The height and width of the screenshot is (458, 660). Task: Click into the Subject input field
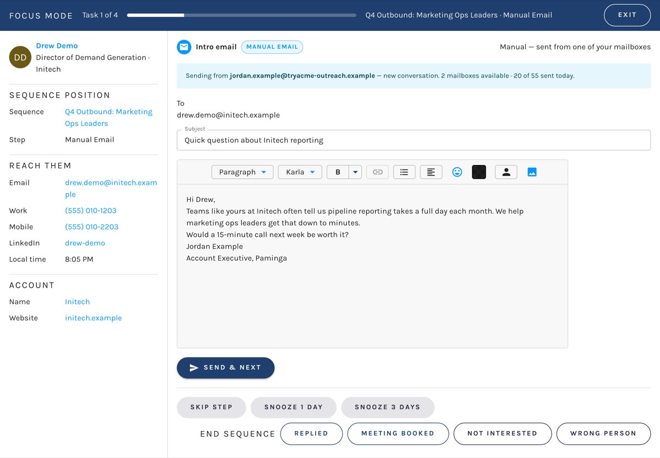pos(414,140)
